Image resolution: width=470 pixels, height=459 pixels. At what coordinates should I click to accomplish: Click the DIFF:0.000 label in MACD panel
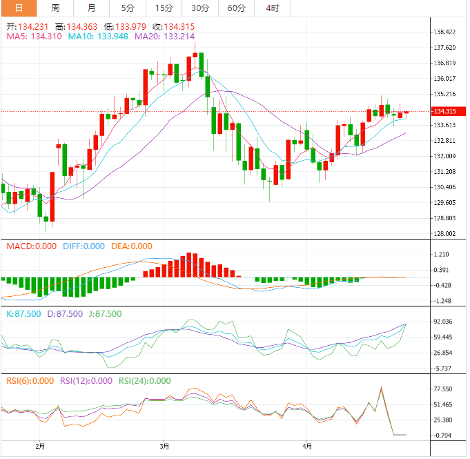(x=84, y=246)
